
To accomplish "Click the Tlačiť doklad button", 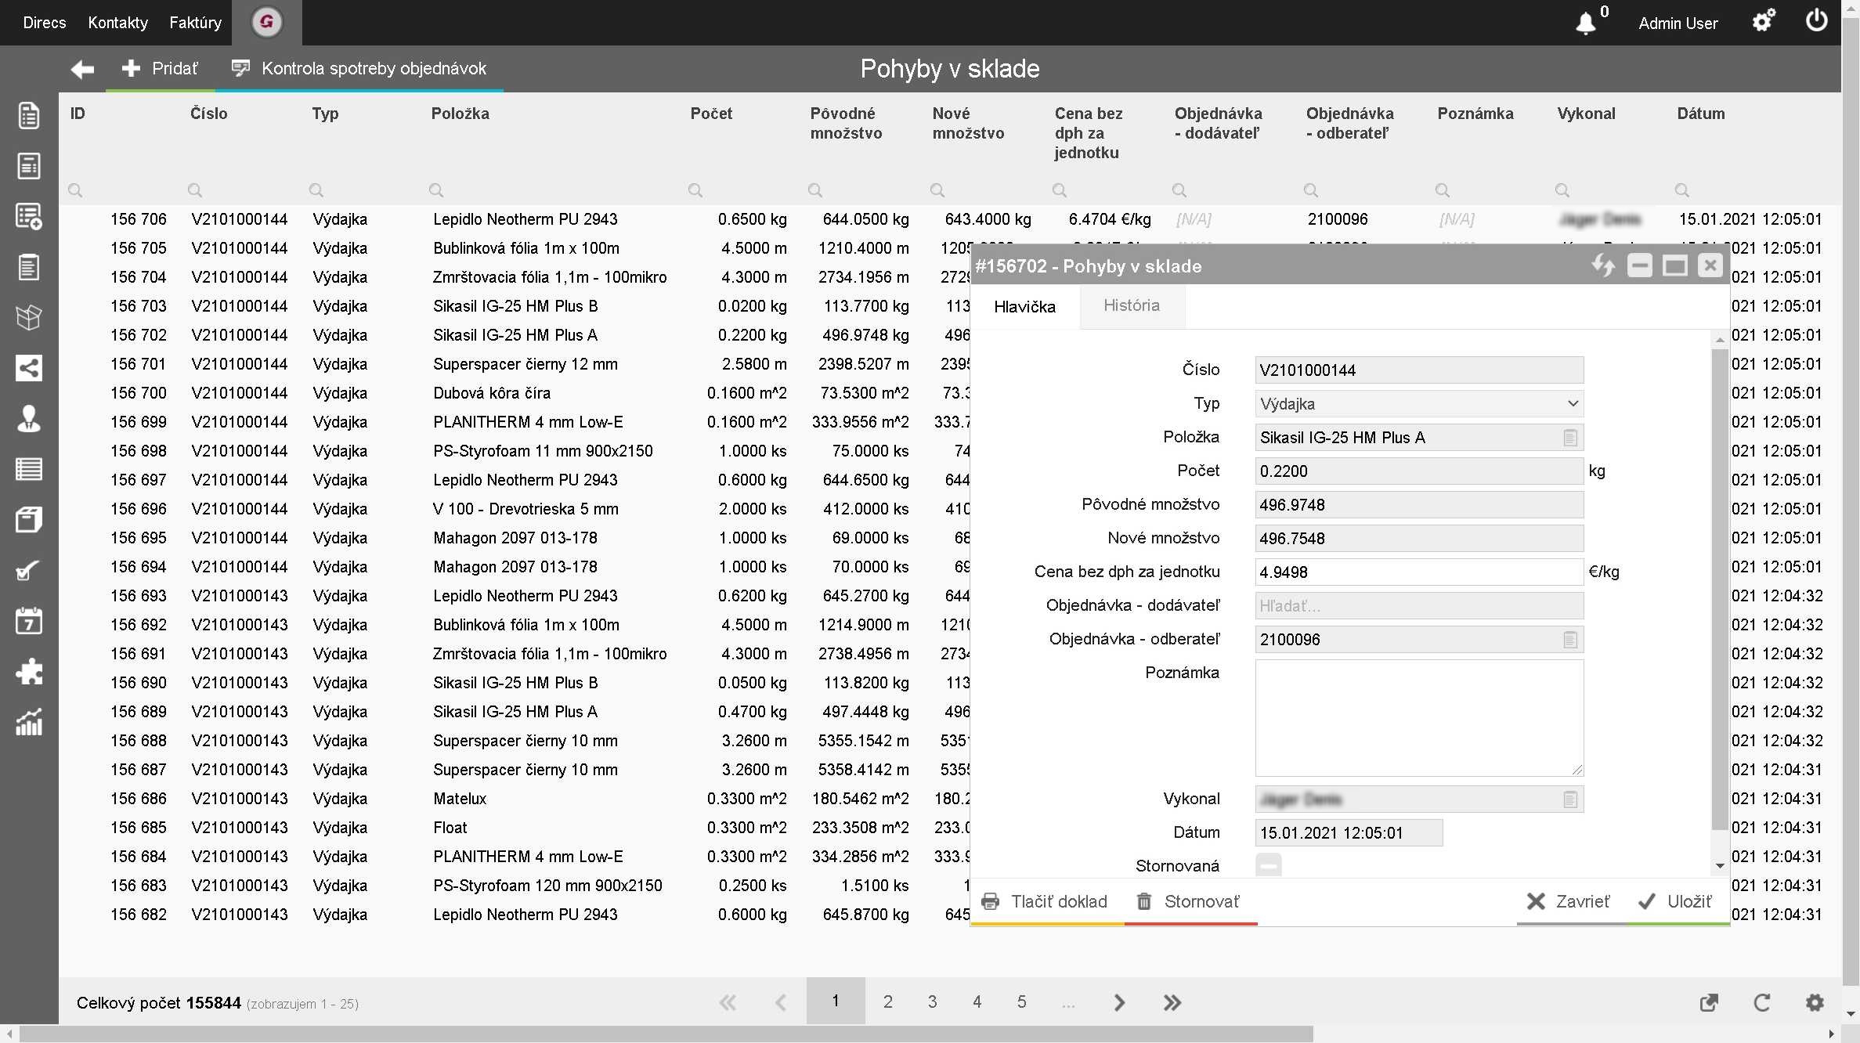I will pos(1046,901).
